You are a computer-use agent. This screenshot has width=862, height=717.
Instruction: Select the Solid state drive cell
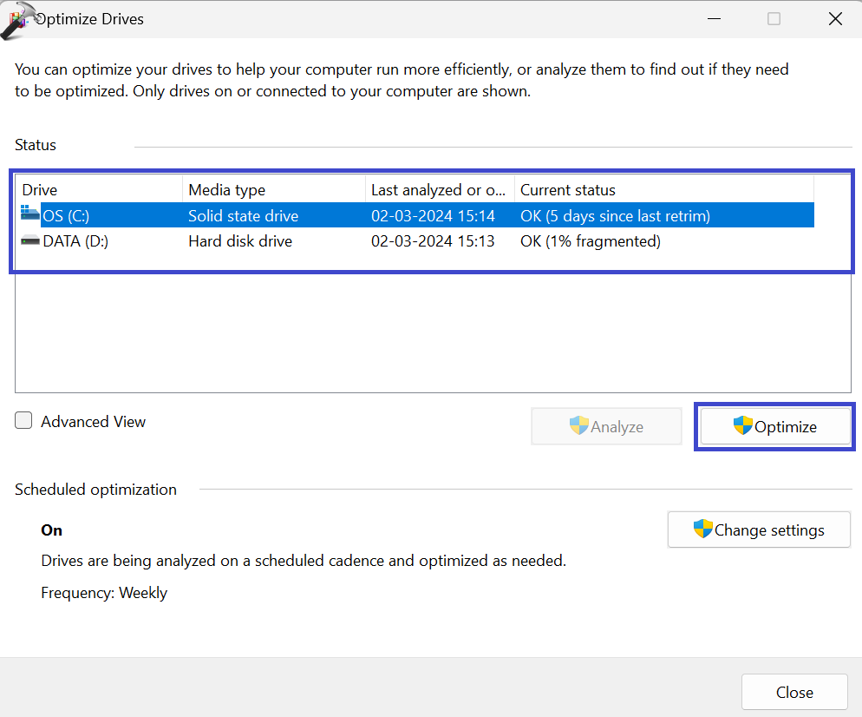pos(243,215)
